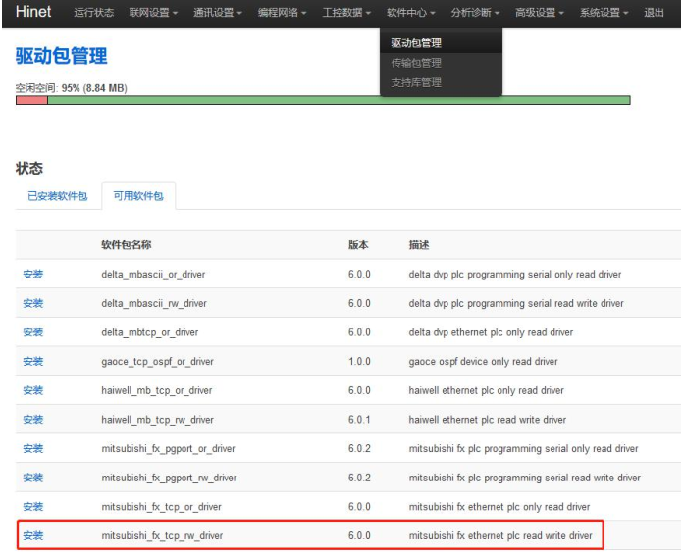Open the 分析诊断 dropdown menu
This screenshot has width=683, height=555.
pyautogui.click(x=476, y=13)
